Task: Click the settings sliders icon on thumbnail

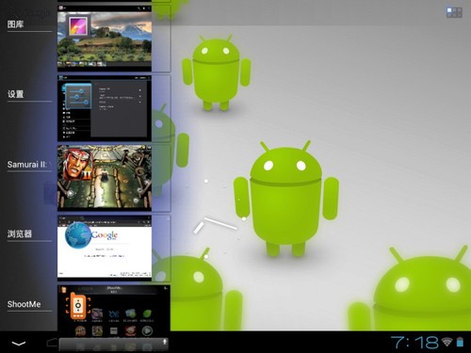Action: 77,96
